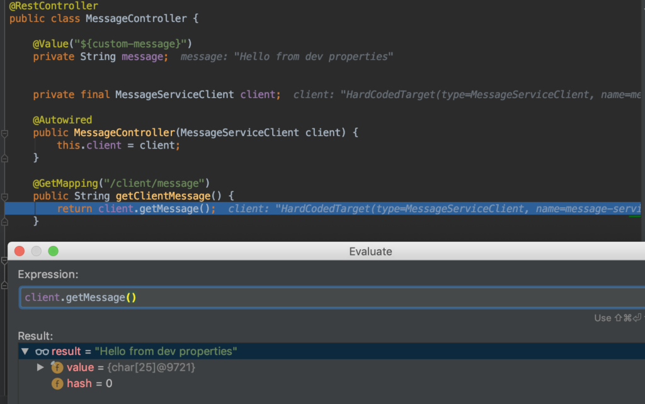This screenshot has height=404, width=645.
Task: Click the field icon next to hash
Action: (x=57, y=383)
